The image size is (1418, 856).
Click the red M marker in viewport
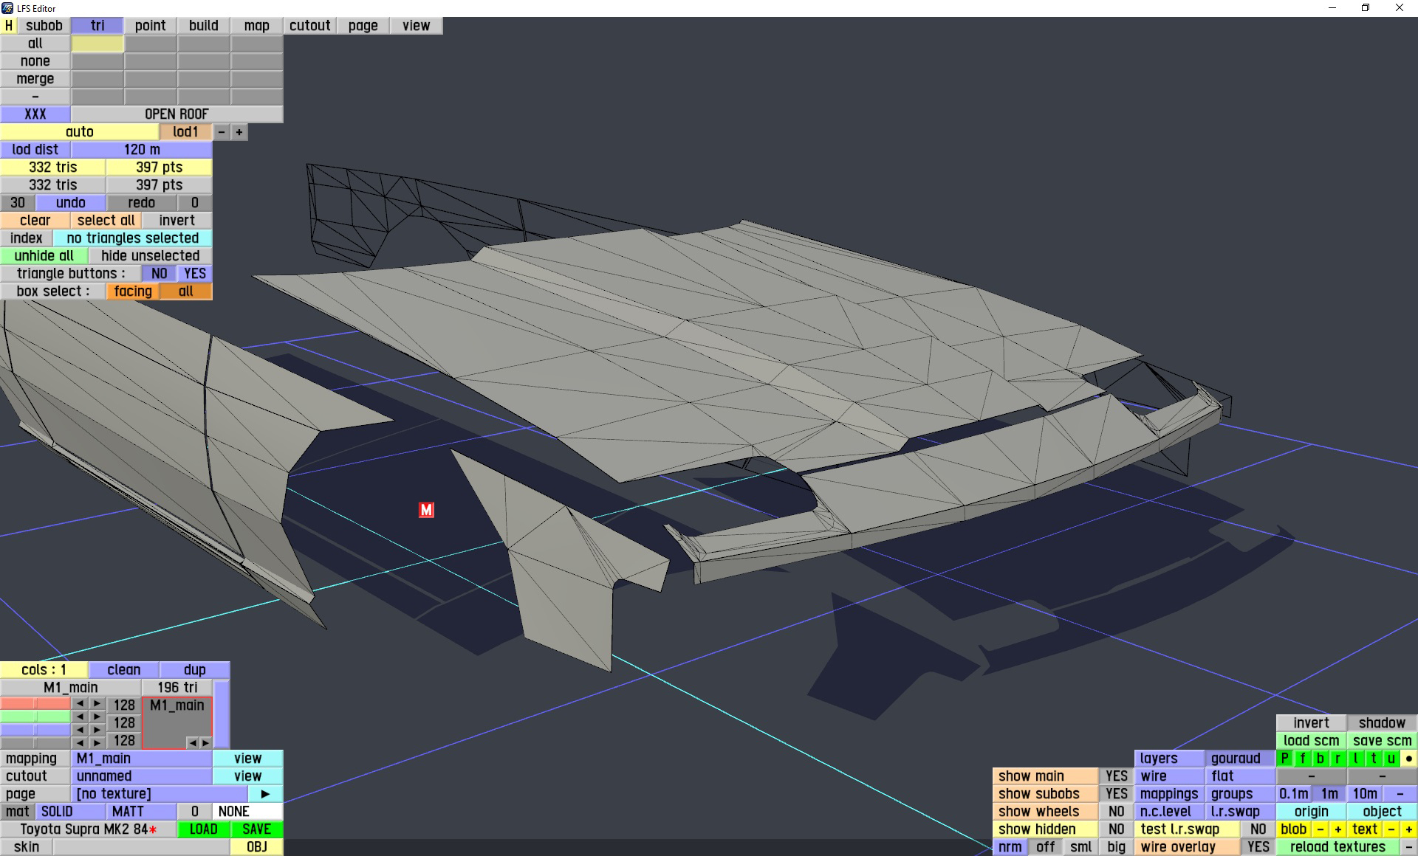tap(426, 510)
